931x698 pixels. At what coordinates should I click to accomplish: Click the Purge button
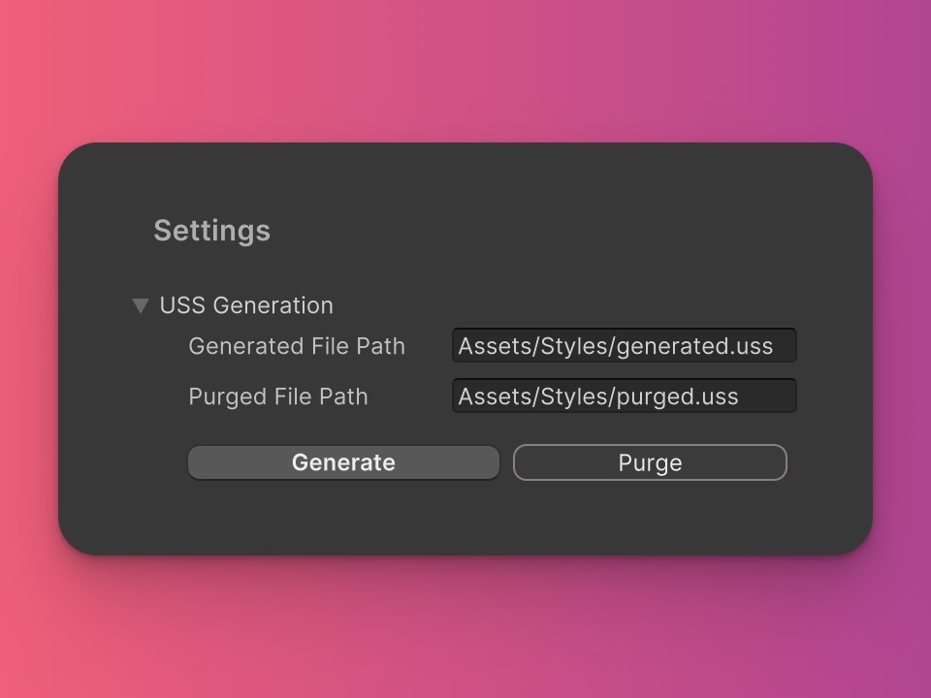(650, 462)
